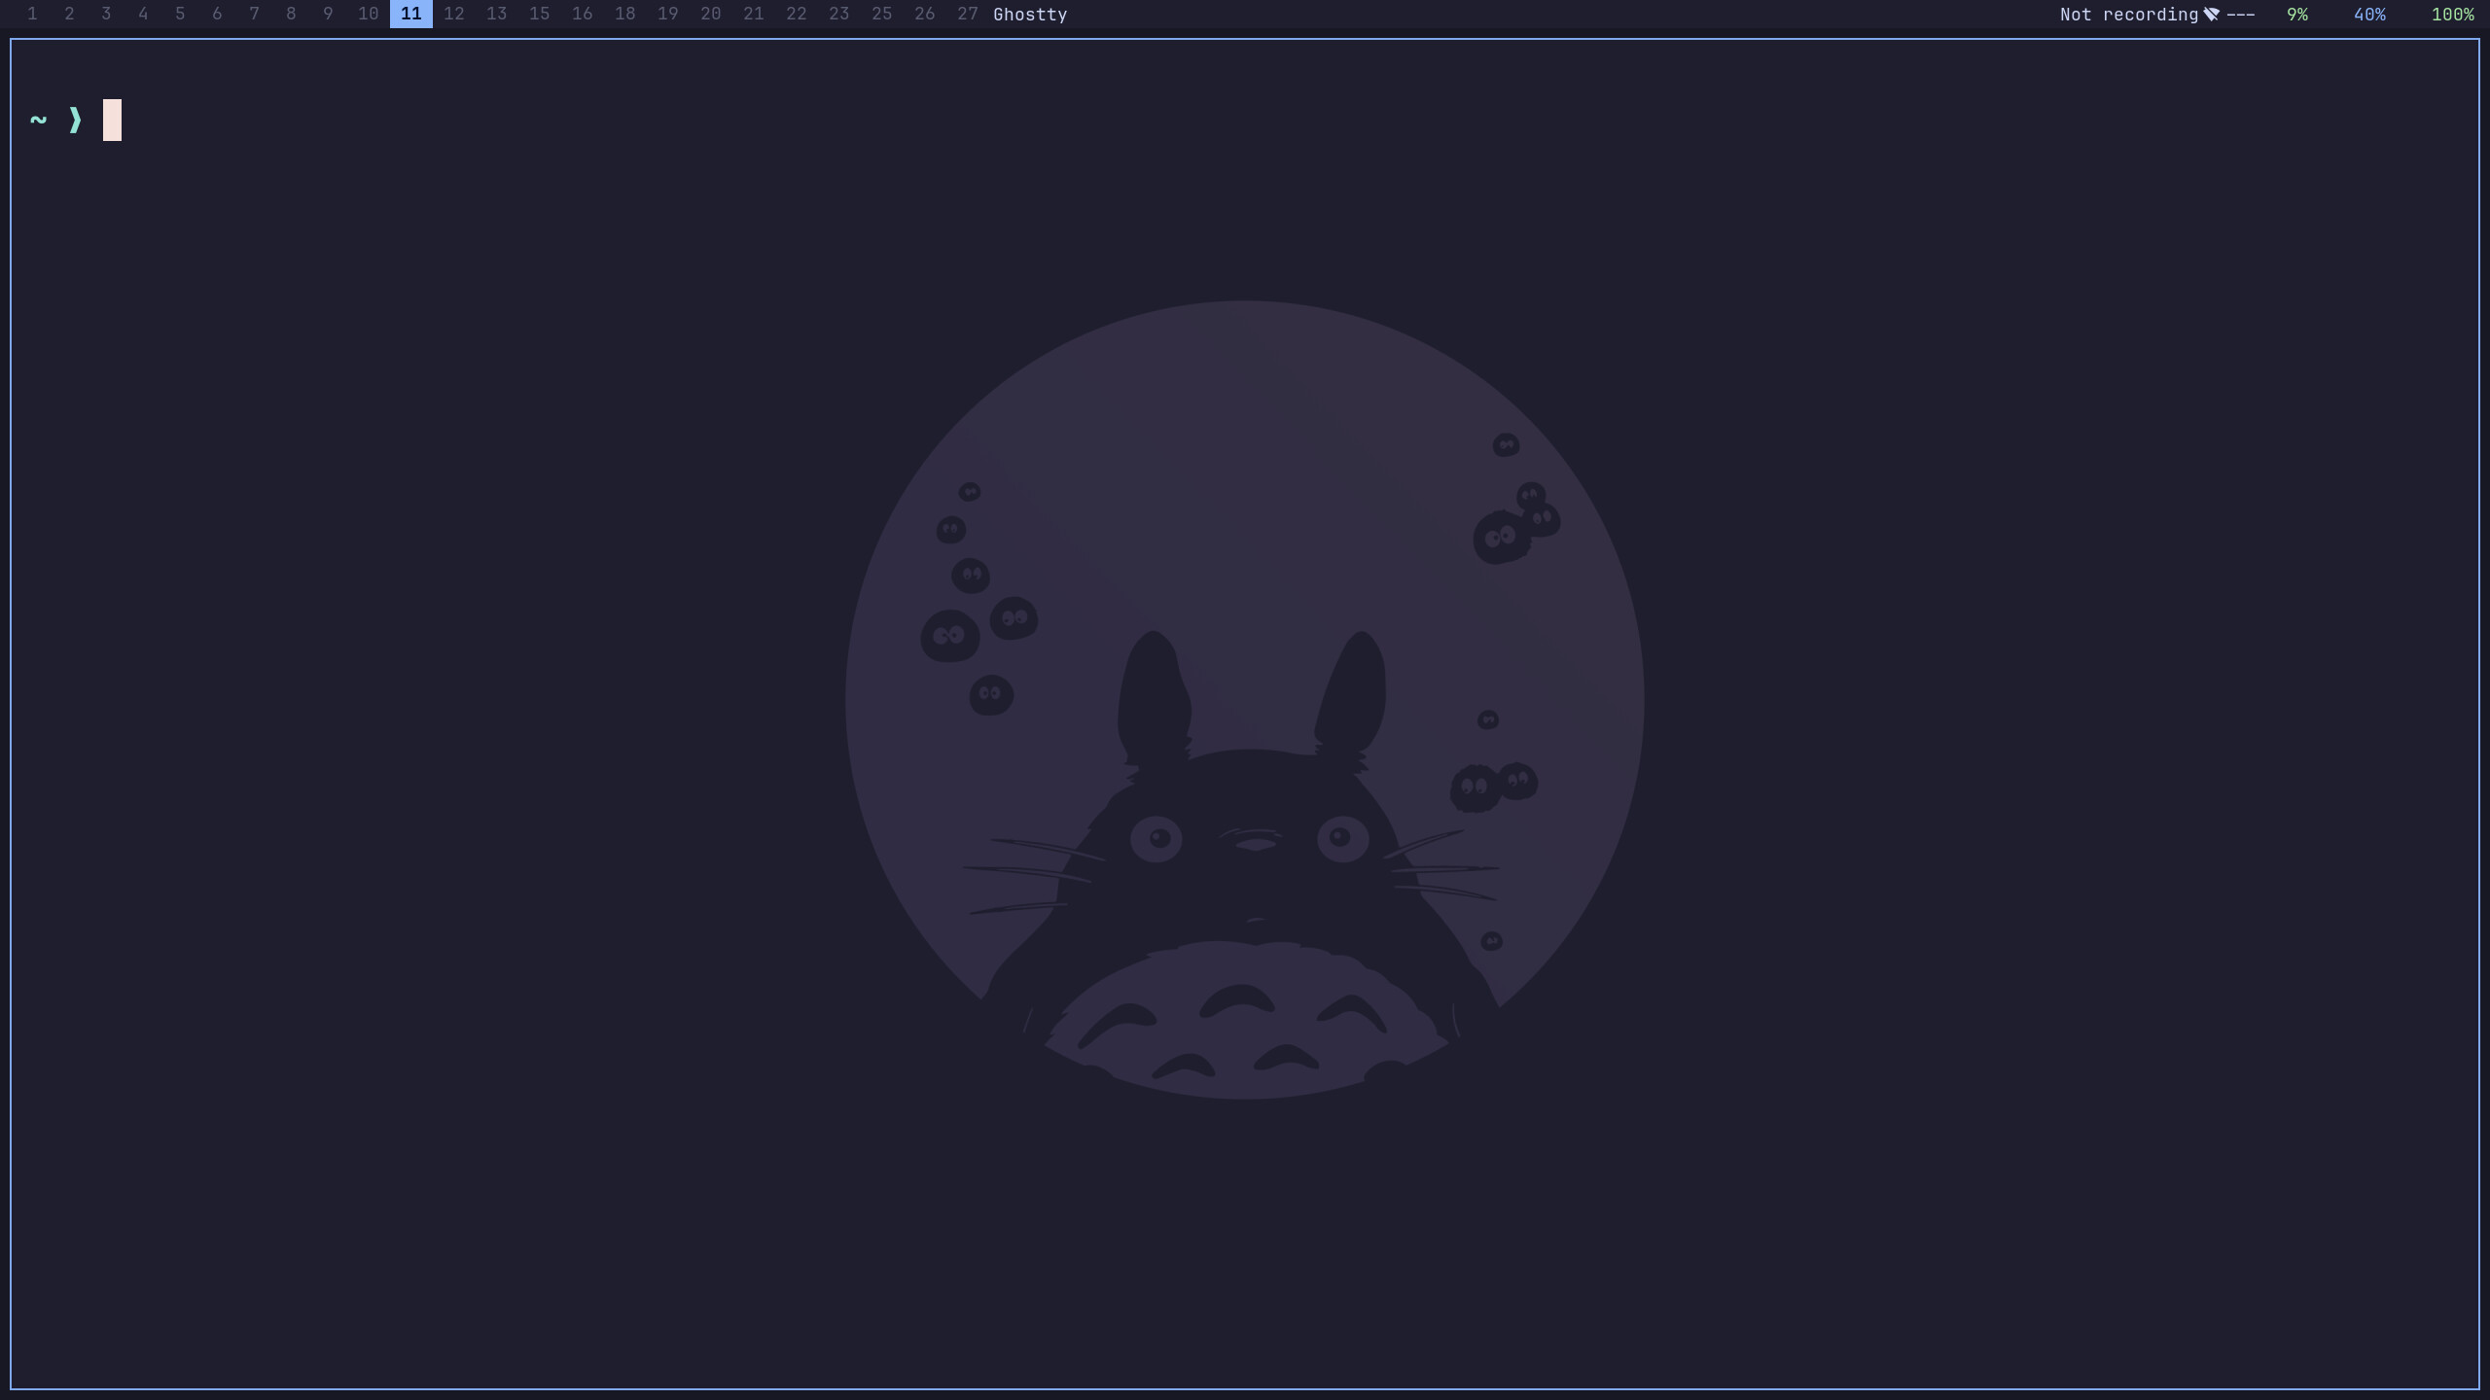Open the disconnected Wi-Fi icon
Image resolution: width=2490 pixels, height=1400 pixels.
point(2211,15)
